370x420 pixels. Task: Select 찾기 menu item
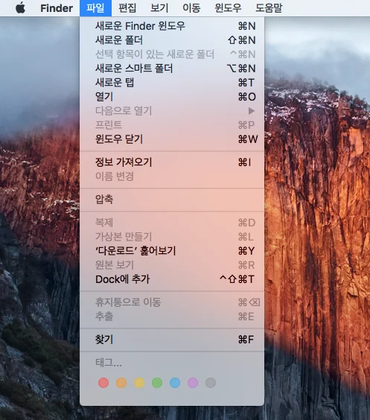tap(172, 340)
